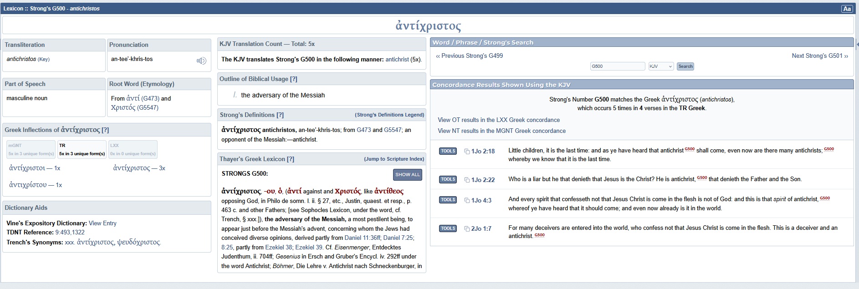Viewport: 859px width, 289px height.
Task: Click the ἀντίχριστοι — 1x inflection
Action: [x=35, y=168]
